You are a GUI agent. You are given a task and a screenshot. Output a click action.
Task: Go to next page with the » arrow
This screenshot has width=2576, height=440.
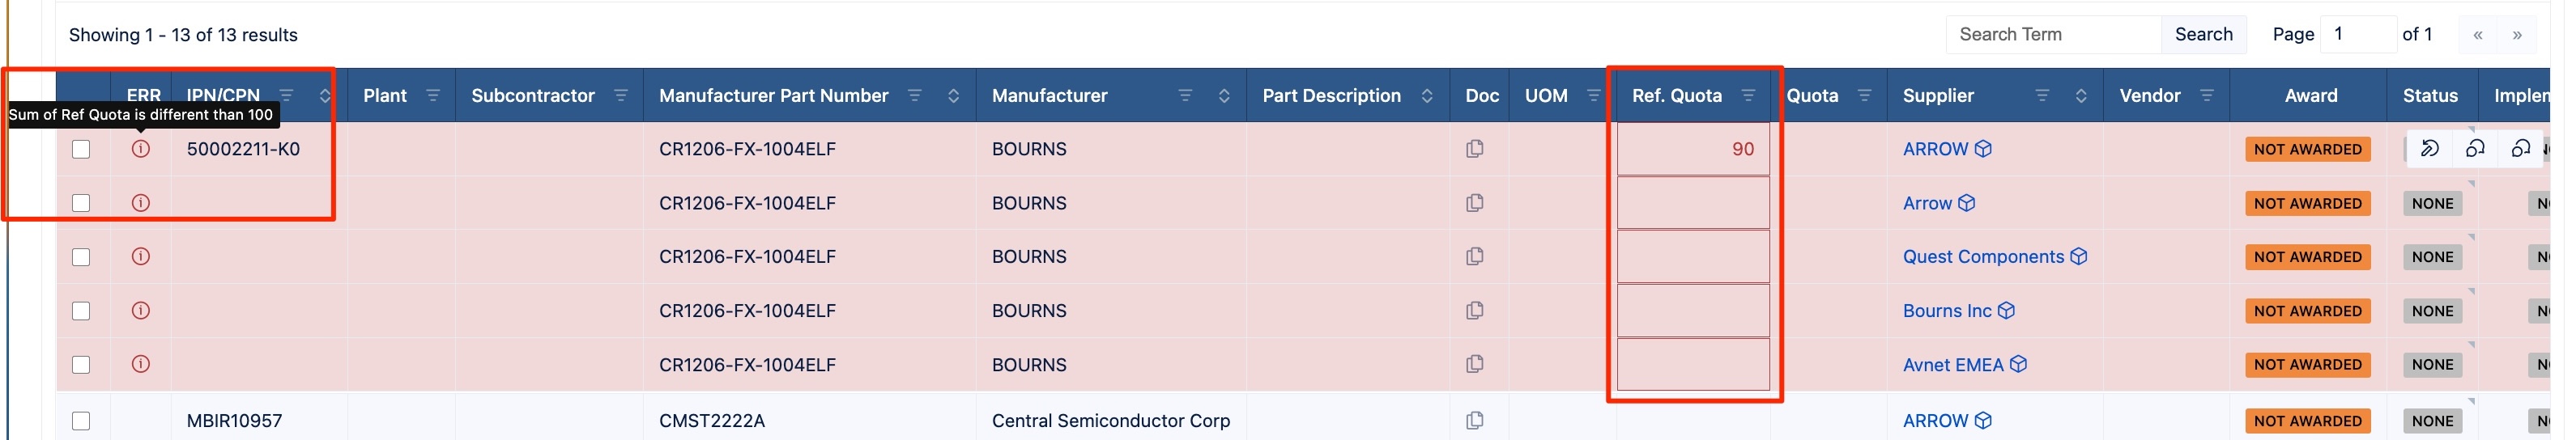coord(2517,35)
